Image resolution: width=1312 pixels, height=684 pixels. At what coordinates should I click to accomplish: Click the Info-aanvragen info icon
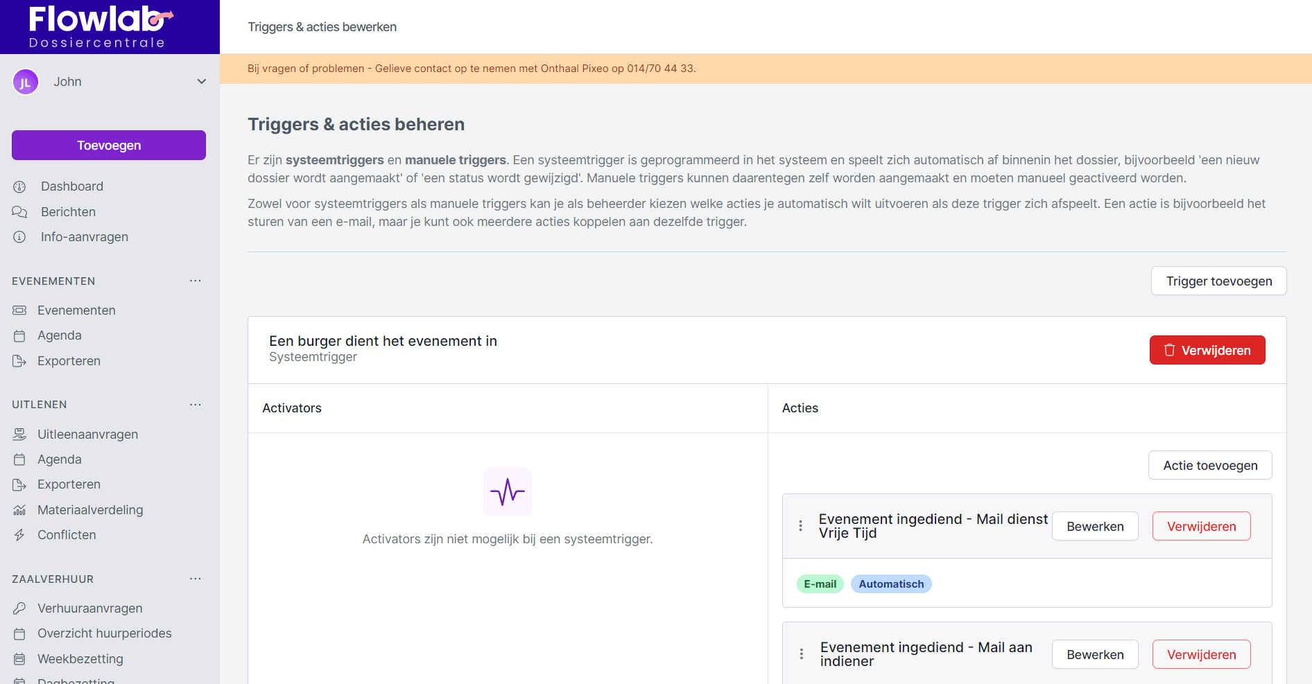tap(19, 237)
